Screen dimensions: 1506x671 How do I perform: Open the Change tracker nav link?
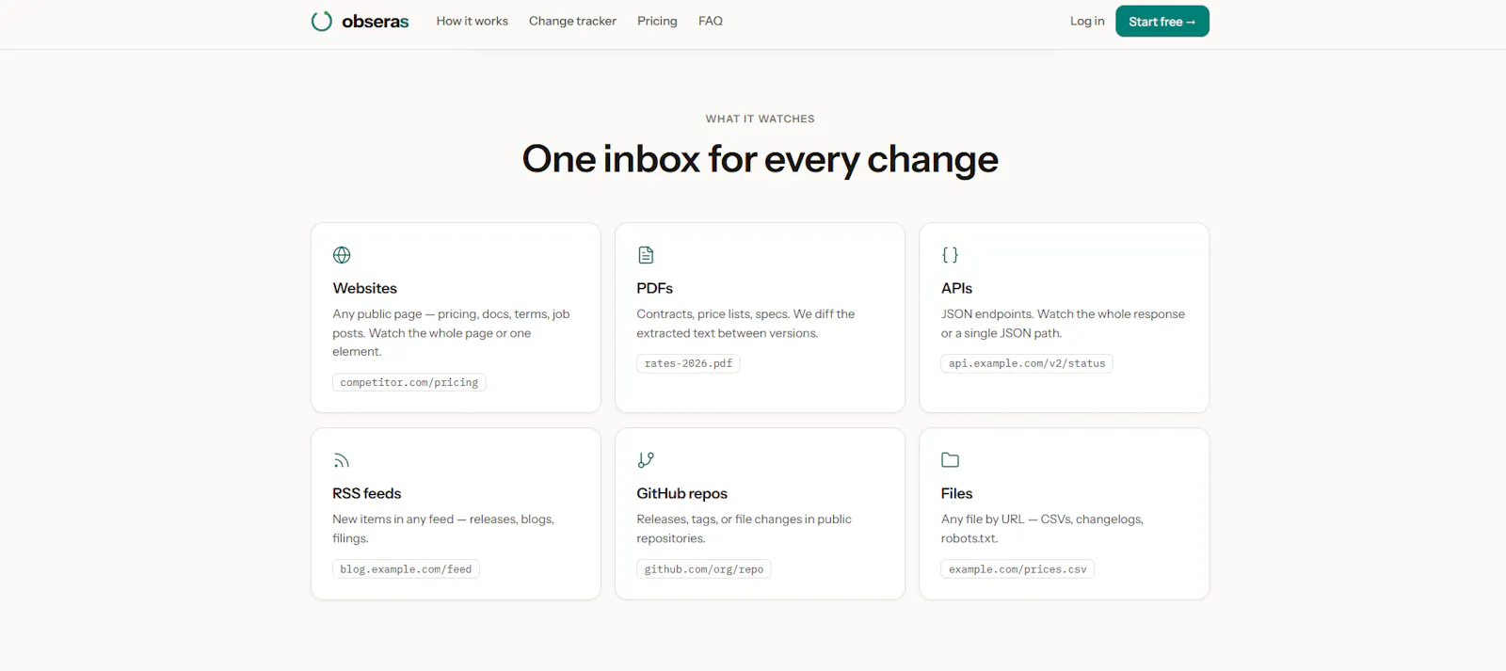point(572,21)
